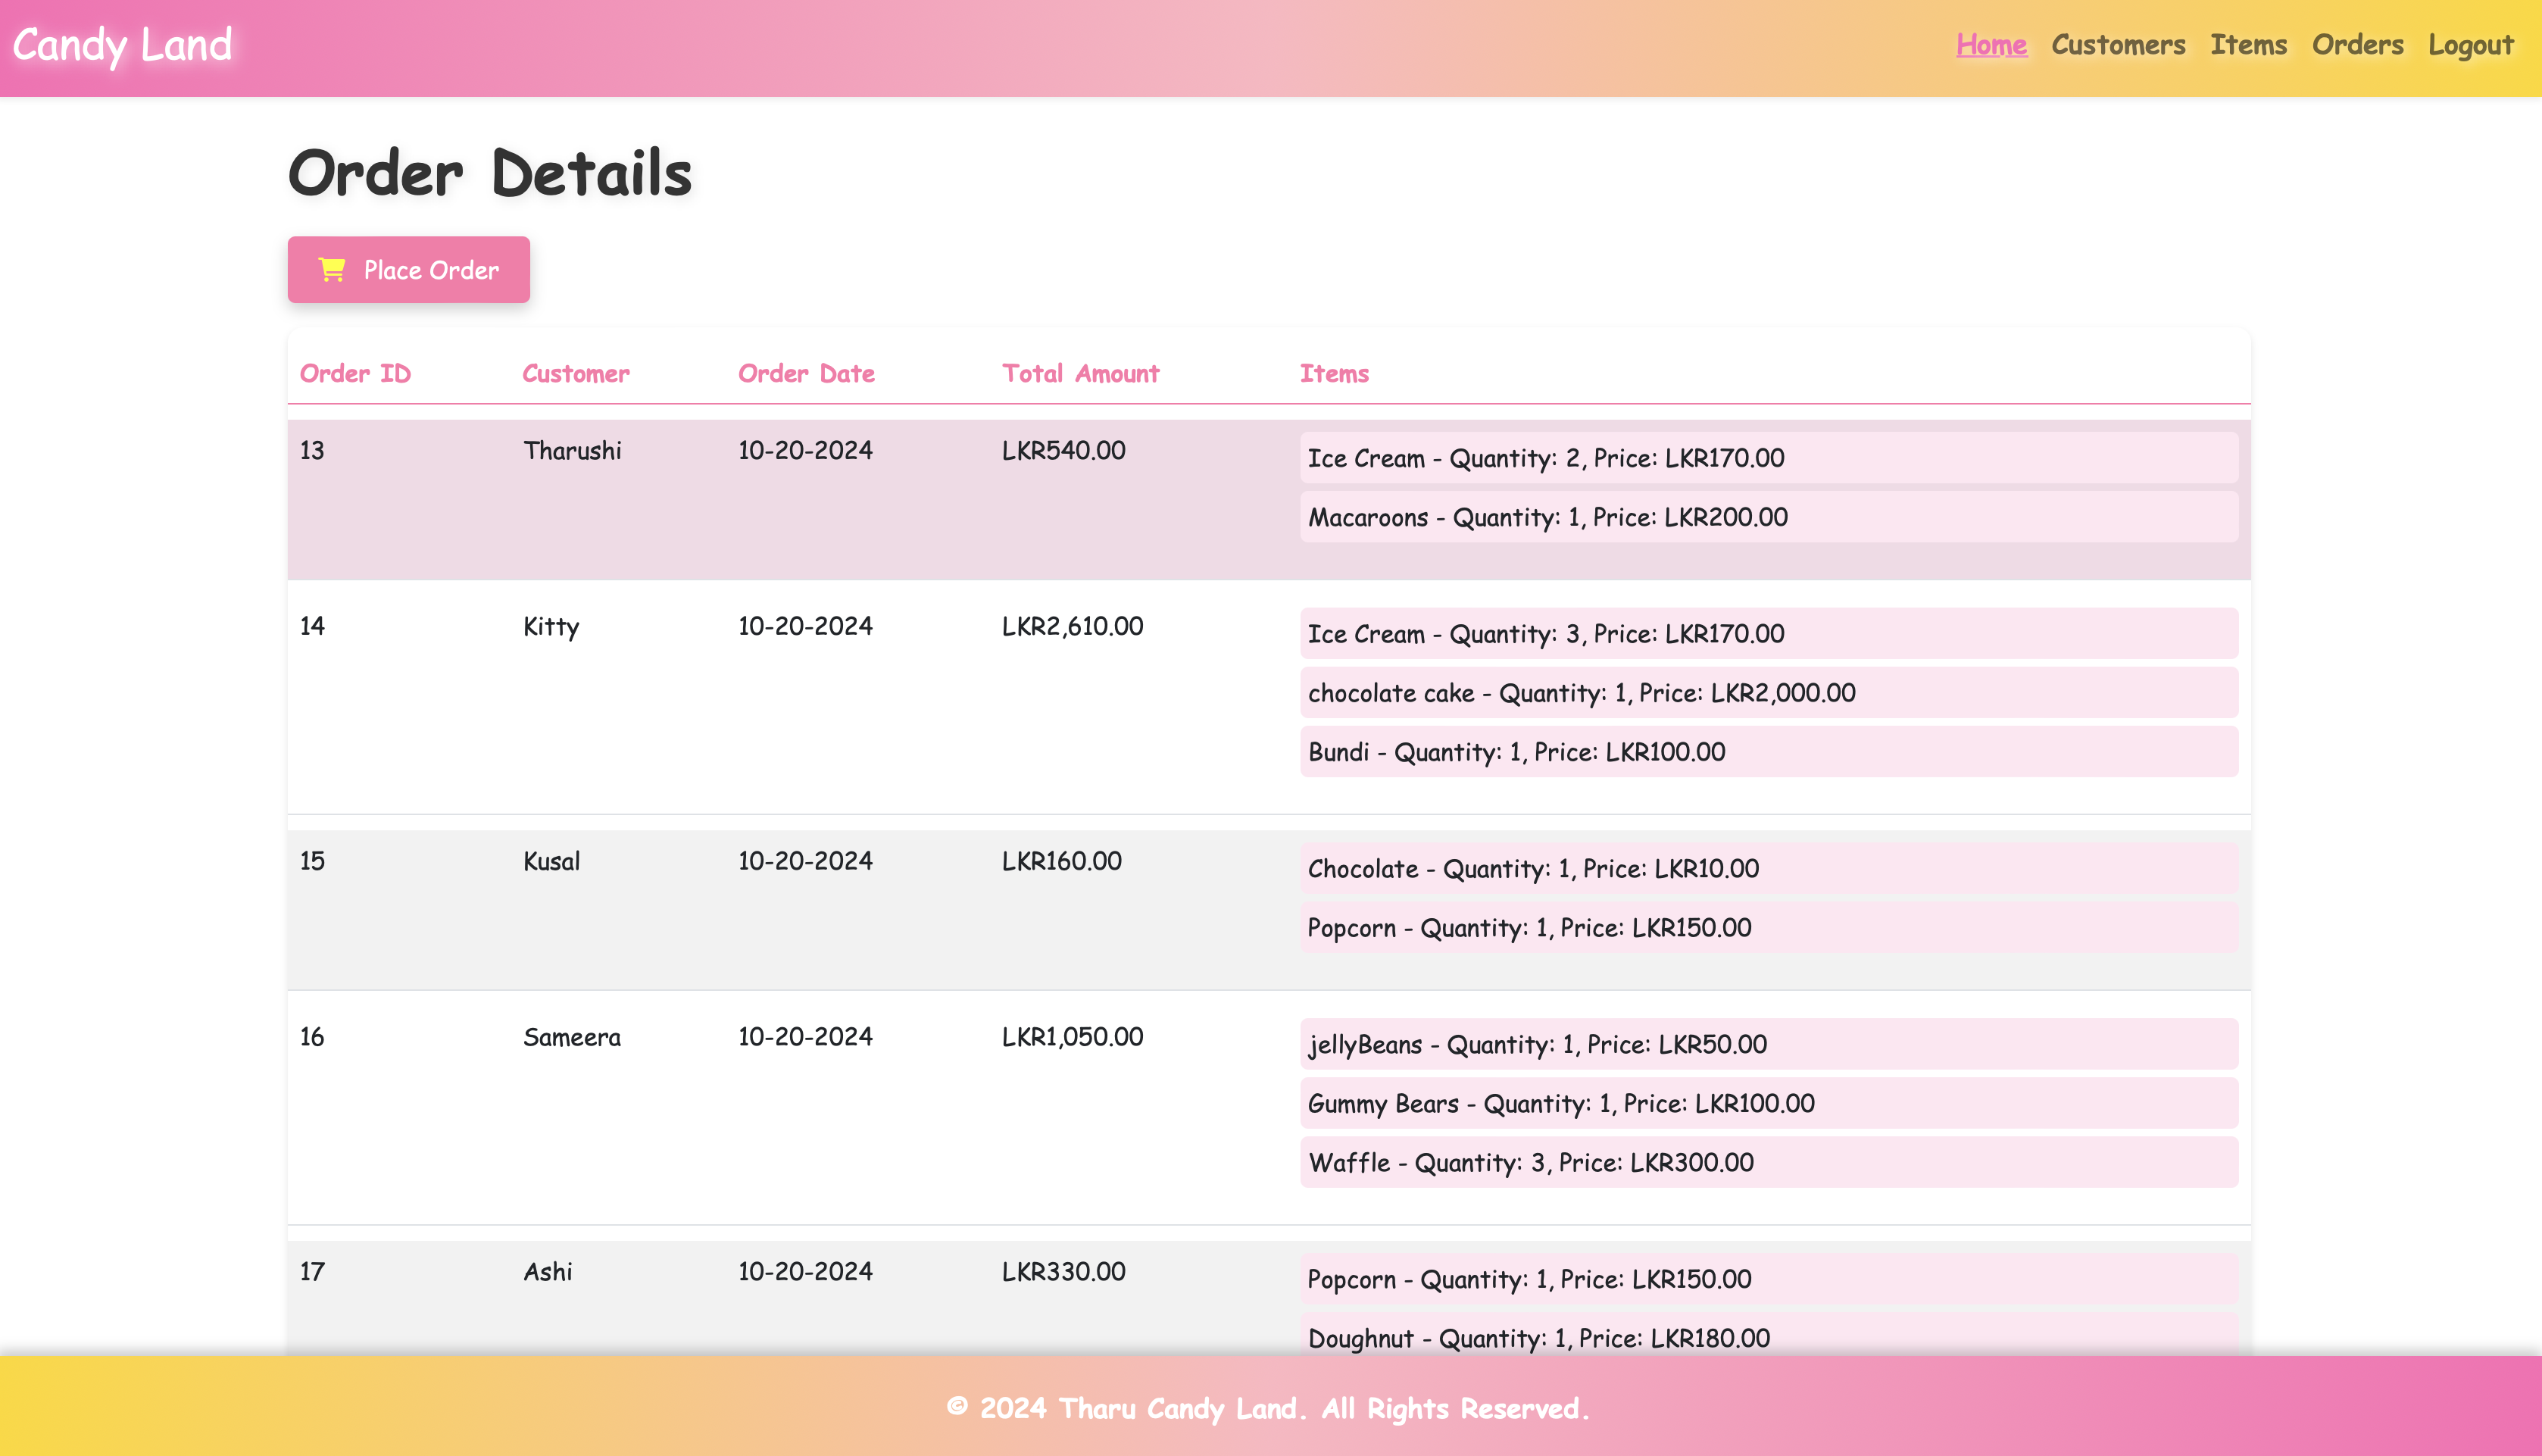Click customer name Ashi
Image resolution: width=2542 pixels, height=1456 pixels.
click(548, 1272)
